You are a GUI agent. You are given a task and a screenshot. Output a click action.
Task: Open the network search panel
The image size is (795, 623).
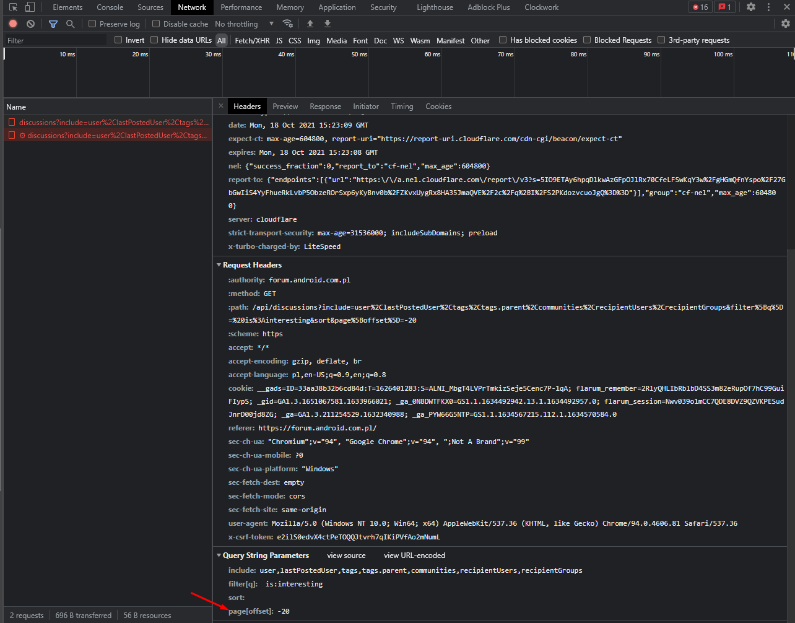70,24
